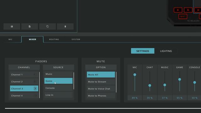Click the MIC volume slider knob
Viewport: 201px width, 113px height.
pos(135,75)
